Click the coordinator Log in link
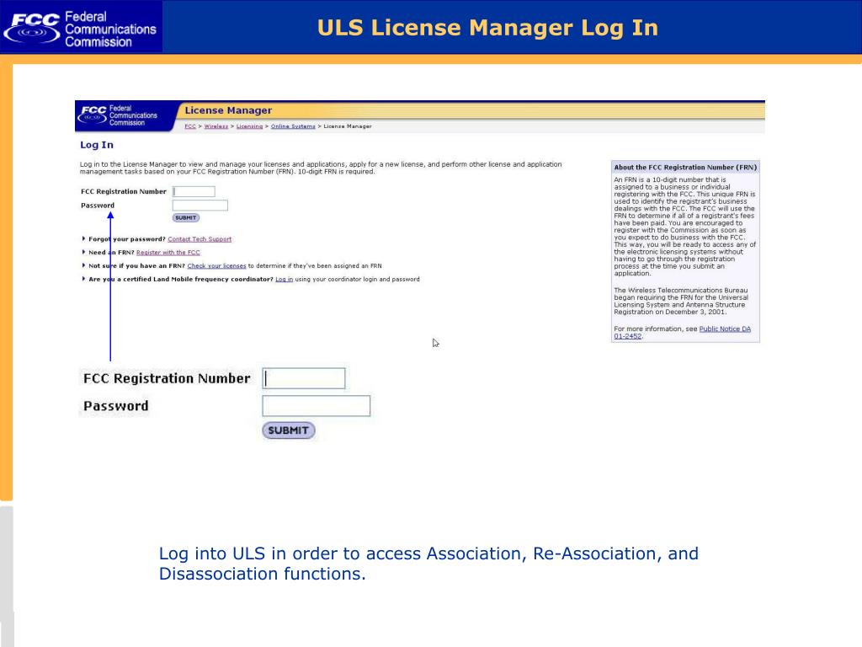The height and width of the screenshot is (647, 862). 285,280
